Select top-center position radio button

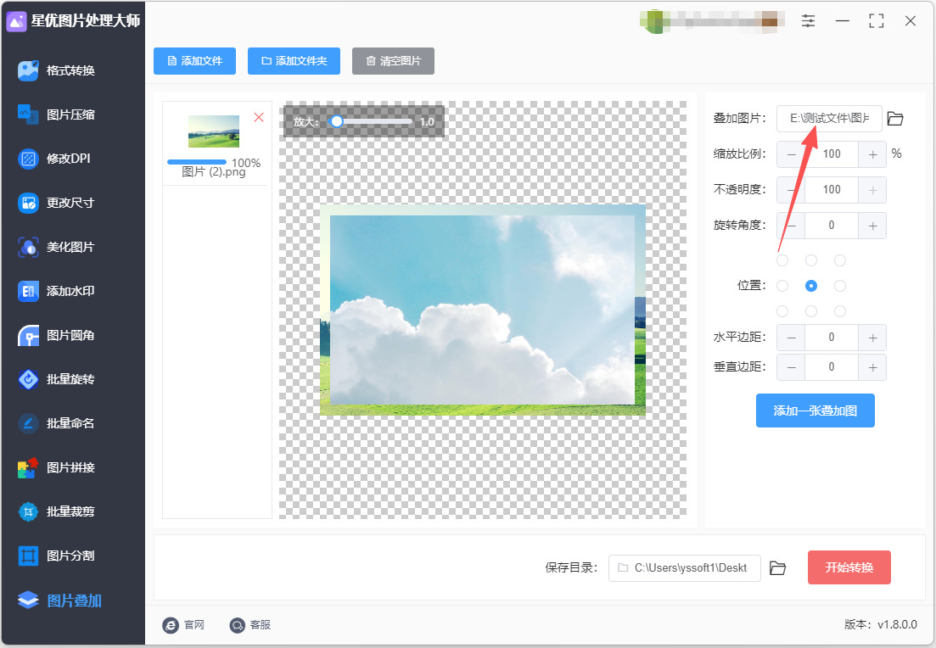coord(810,260)
